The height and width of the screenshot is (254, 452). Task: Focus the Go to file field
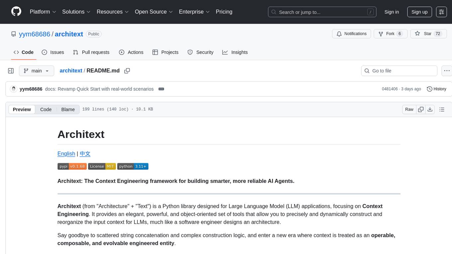[x=399, y=71]
